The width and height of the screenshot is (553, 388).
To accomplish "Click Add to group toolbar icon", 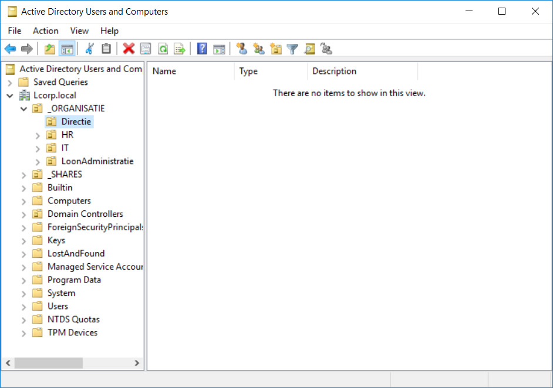I will pos(326,49).
